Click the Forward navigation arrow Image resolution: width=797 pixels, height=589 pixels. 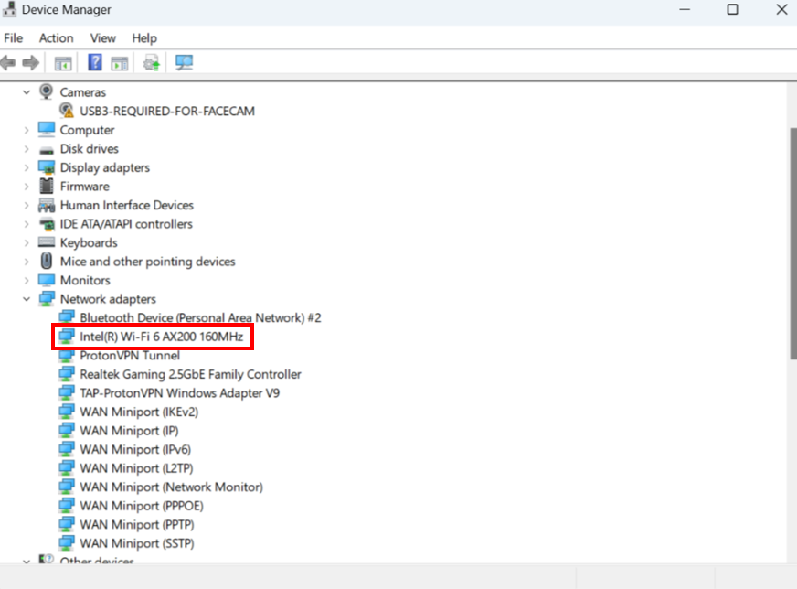(30, 62)
